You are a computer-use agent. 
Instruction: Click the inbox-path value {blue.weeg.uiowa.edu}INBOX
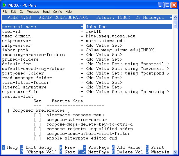point(120,50)
